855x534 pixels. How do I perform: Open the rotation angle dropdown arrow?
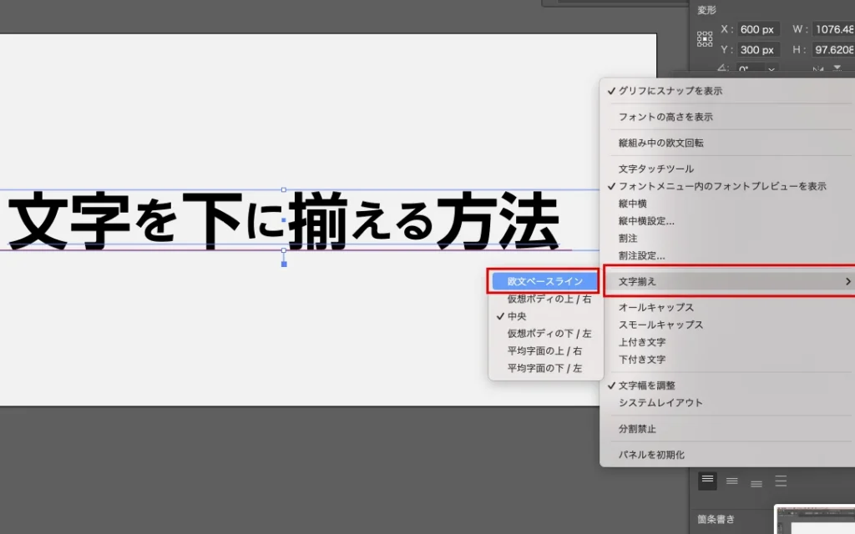point(771,70)
